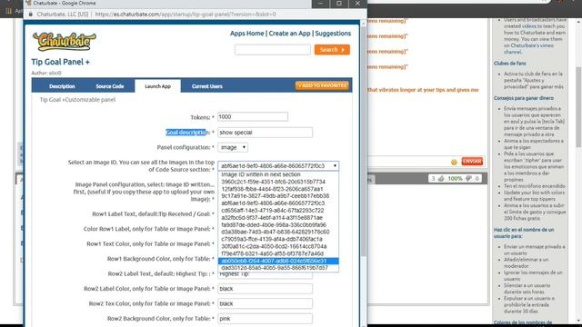Click the Add to Favorites button
582x327 pixels.
pos(322,85)
